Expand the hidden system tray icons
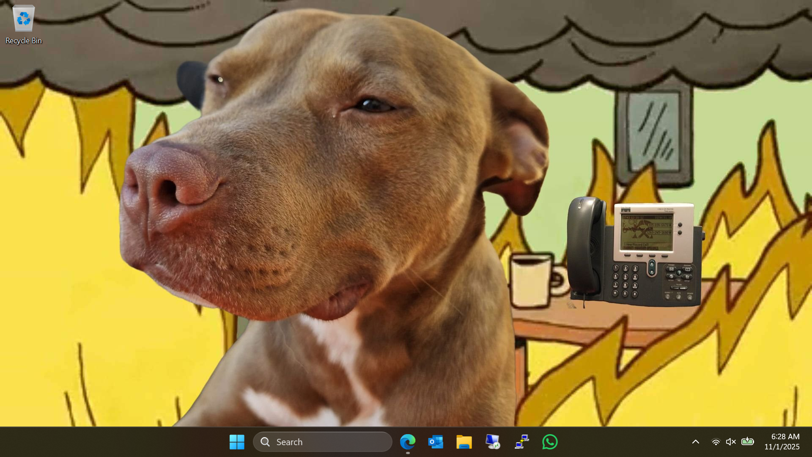 click(695, 441)
